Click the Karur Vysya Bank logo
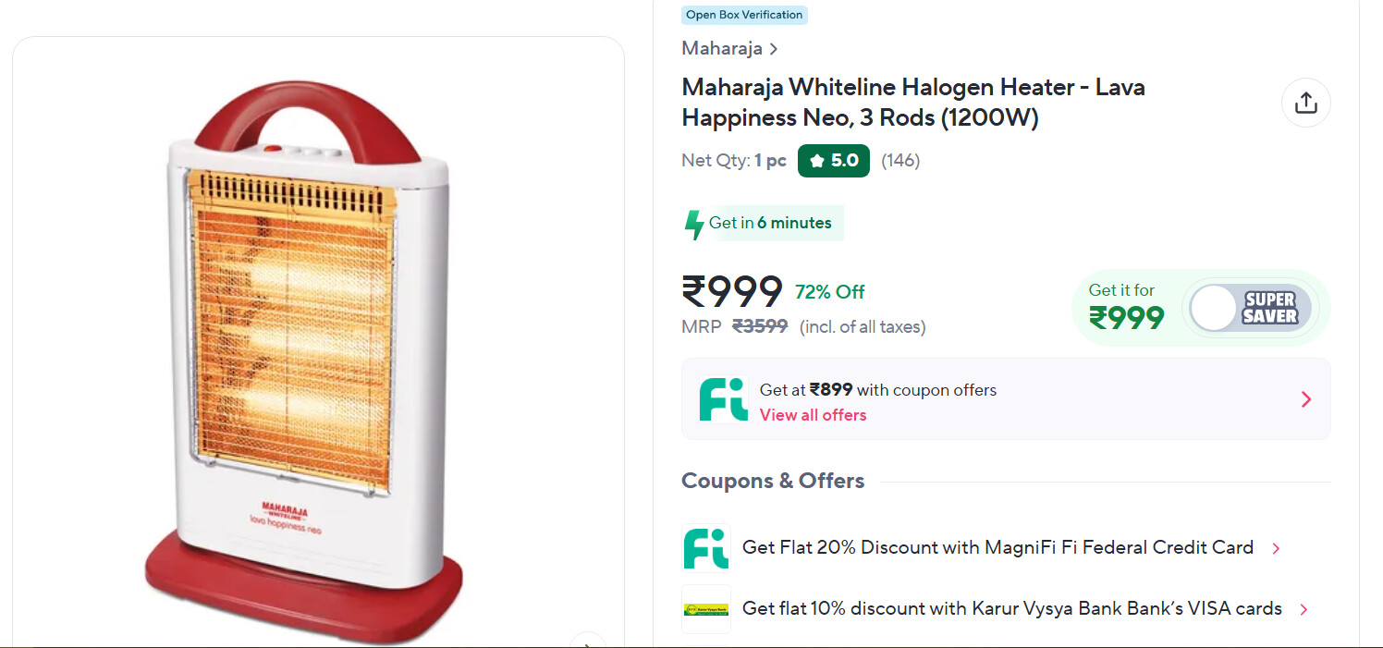Viewport: 1383px width, 648px height. coord(705,609)
